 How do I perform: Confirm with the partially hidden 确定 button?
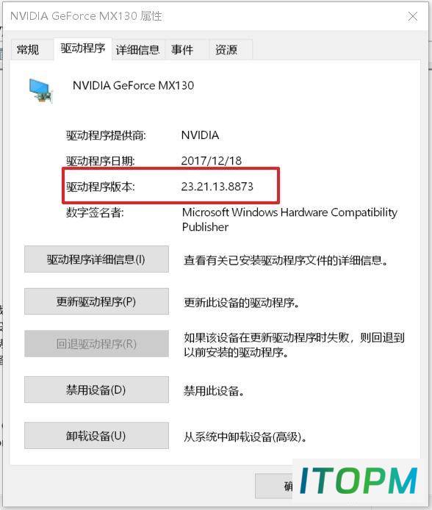(x=274, y=486)
